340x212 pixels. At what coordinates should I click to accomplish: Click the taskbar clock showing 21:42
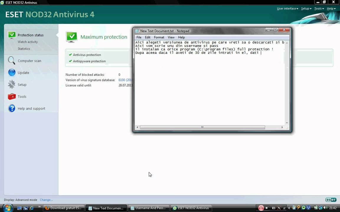333,208
